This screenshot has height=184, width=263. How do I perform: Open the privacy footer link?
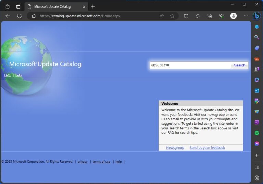click(x=83, y=162)
